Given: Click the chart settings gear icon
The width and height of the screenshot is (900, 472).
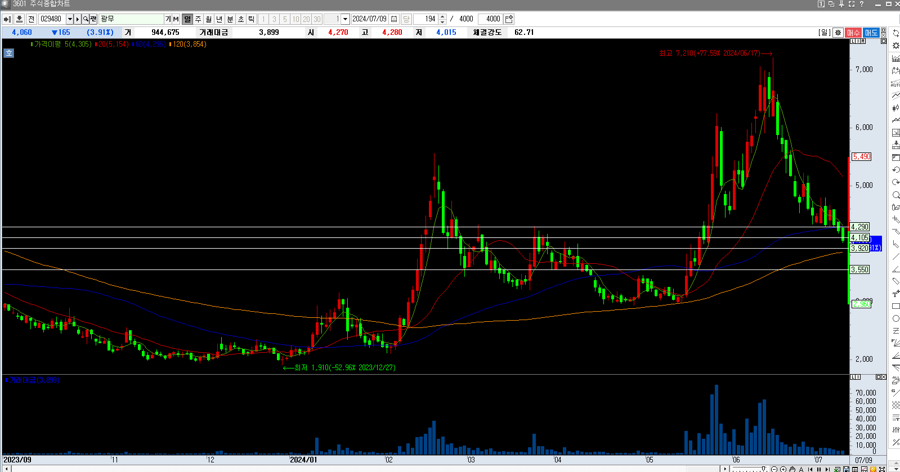Looking at the screenshot, I should pos(838,33).
